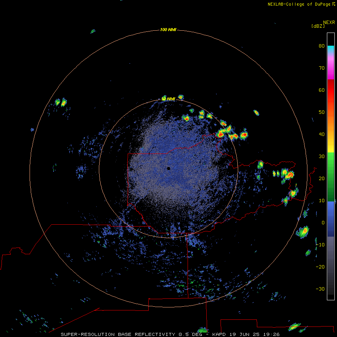Select the 40 value on the dBZ scale
The width and height of the screenshot is (337, 337).
[x=322, y=134]
